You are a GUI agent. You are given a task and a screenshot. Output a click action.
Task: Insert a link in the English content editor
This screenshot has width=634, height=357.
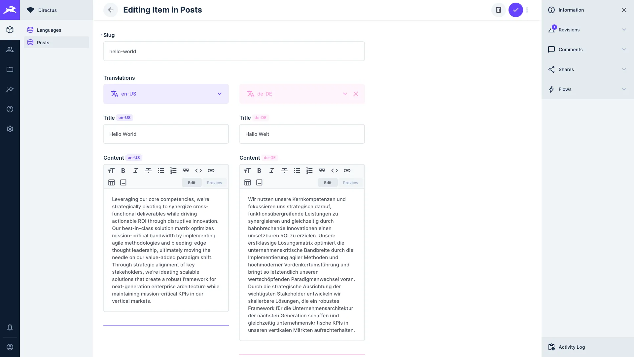(x=211, y=171)
